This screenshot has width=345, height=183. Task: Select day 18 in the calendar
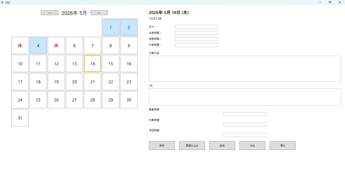38,82
